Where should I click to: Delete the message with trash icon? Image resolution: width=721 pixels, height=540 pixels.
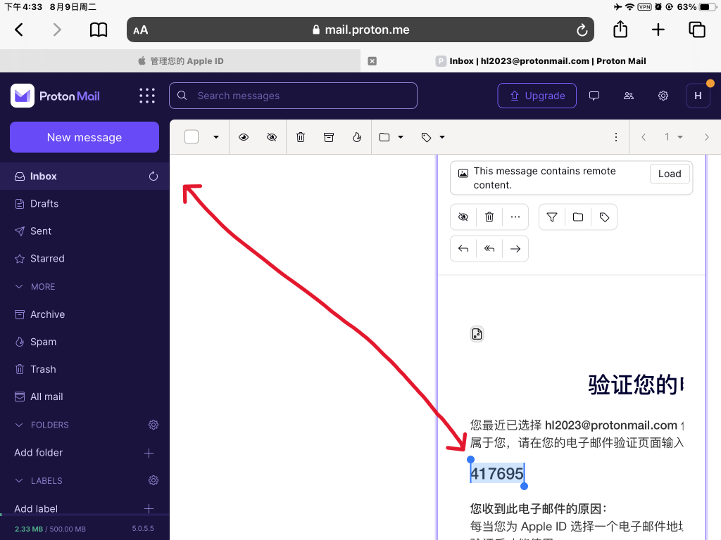489,217
